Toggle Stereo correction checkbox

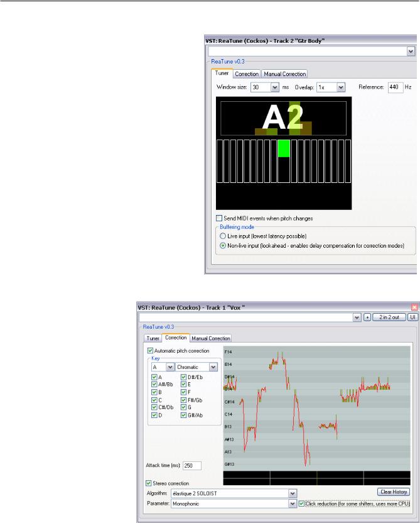149,483
